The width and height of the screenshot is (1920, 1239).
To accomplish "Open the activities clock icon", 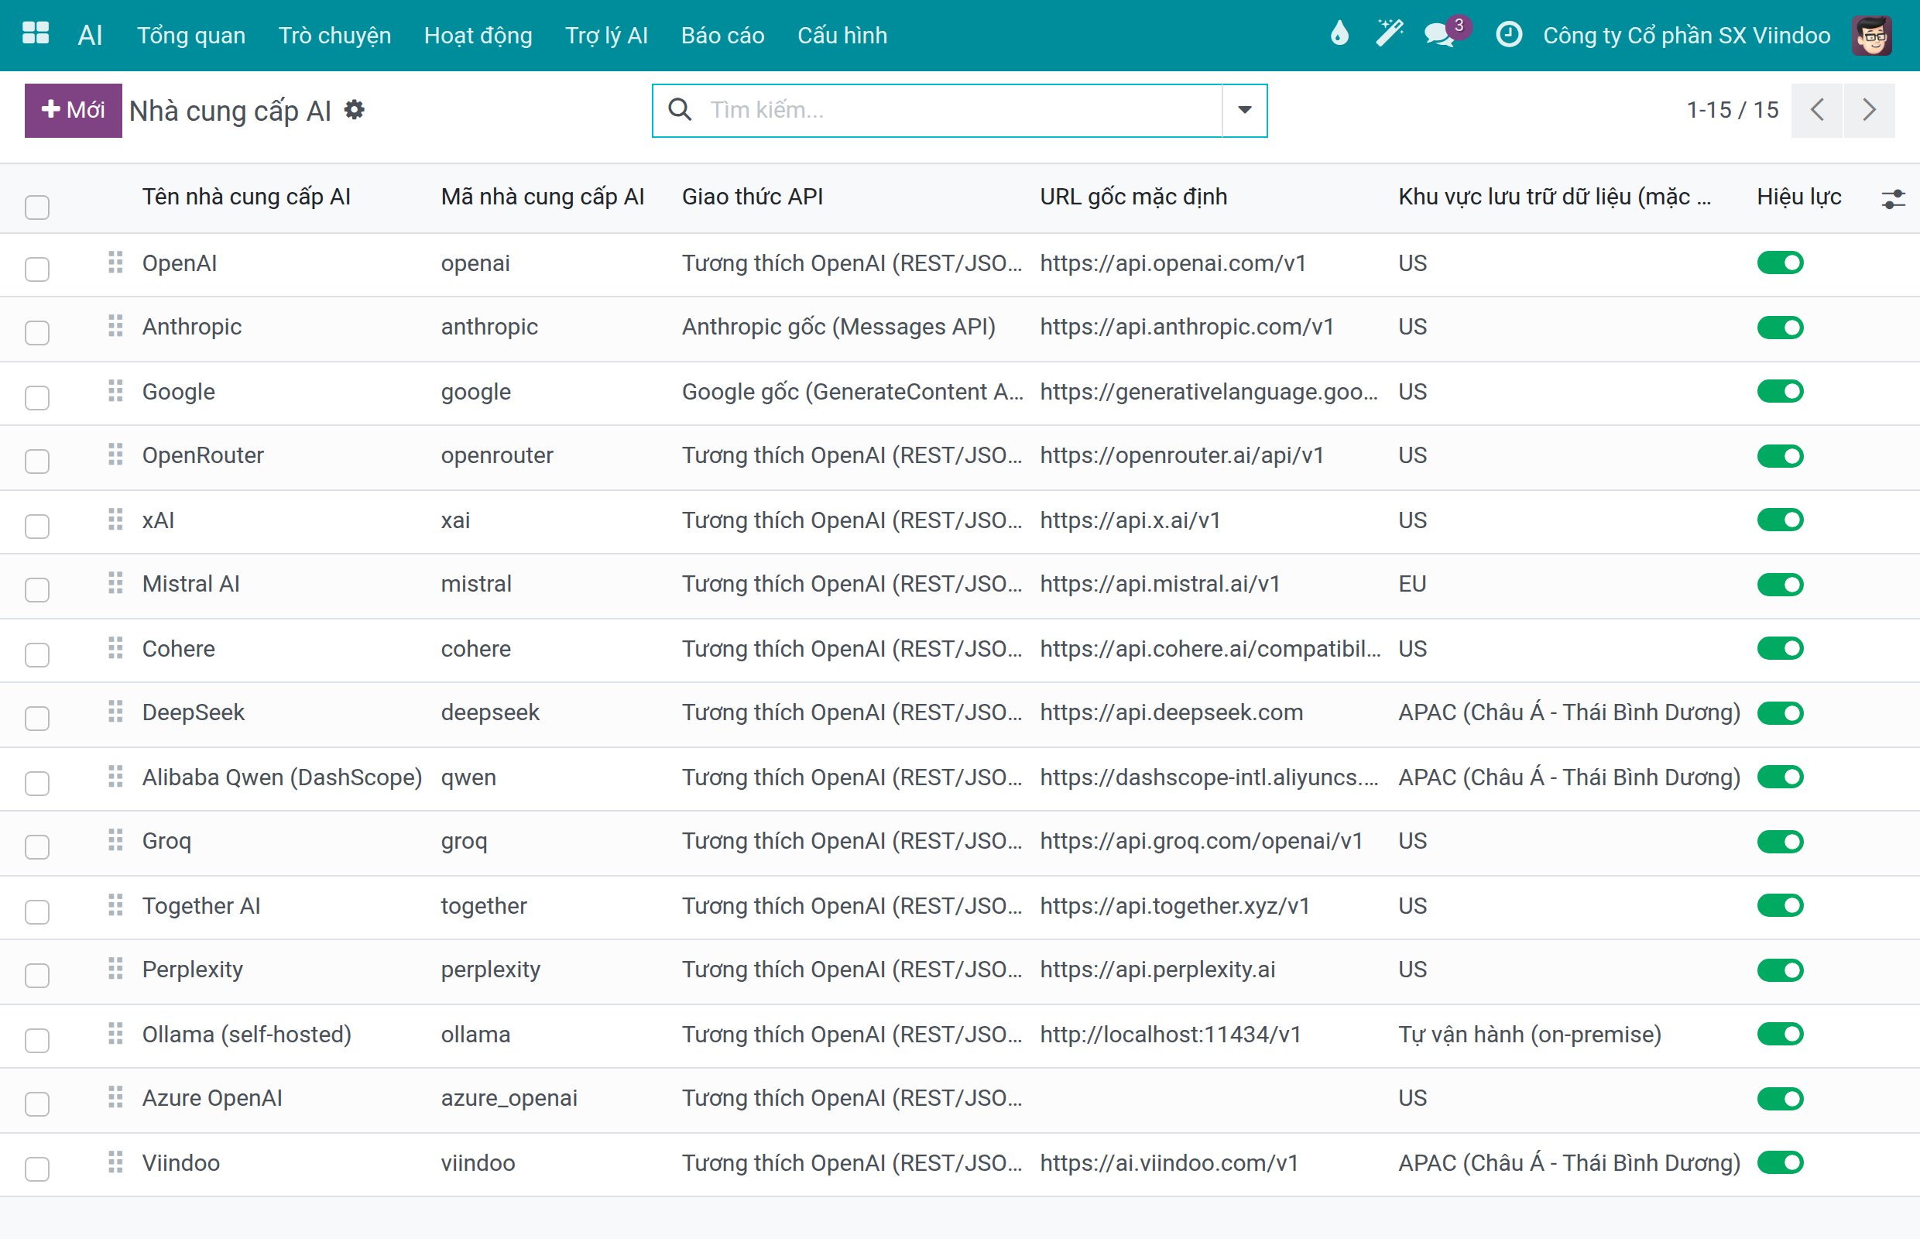I will point(1509,35).
